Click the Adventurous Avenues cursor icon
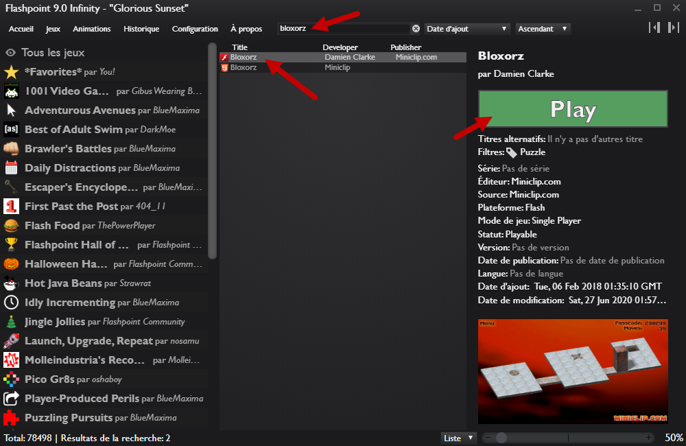The height and width of the screenshot is (446, 686). [12, 110]
